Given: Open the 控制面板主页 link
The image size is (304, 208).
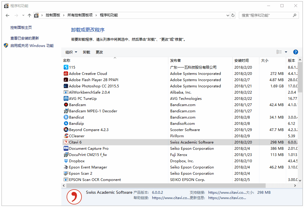Looking at the screenshot, I should click(21, 28).
